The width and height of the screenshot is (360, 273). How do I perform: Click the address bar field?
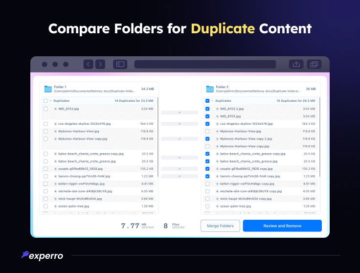[x=205, y=64]
